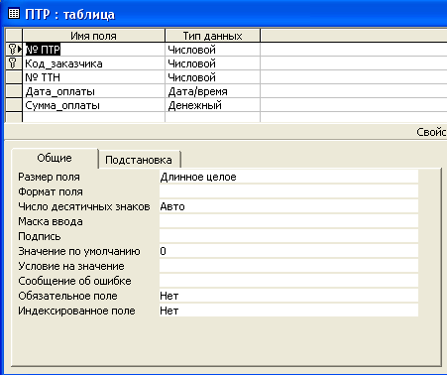Click the Маска ввода label

click(x=51, y=221)
